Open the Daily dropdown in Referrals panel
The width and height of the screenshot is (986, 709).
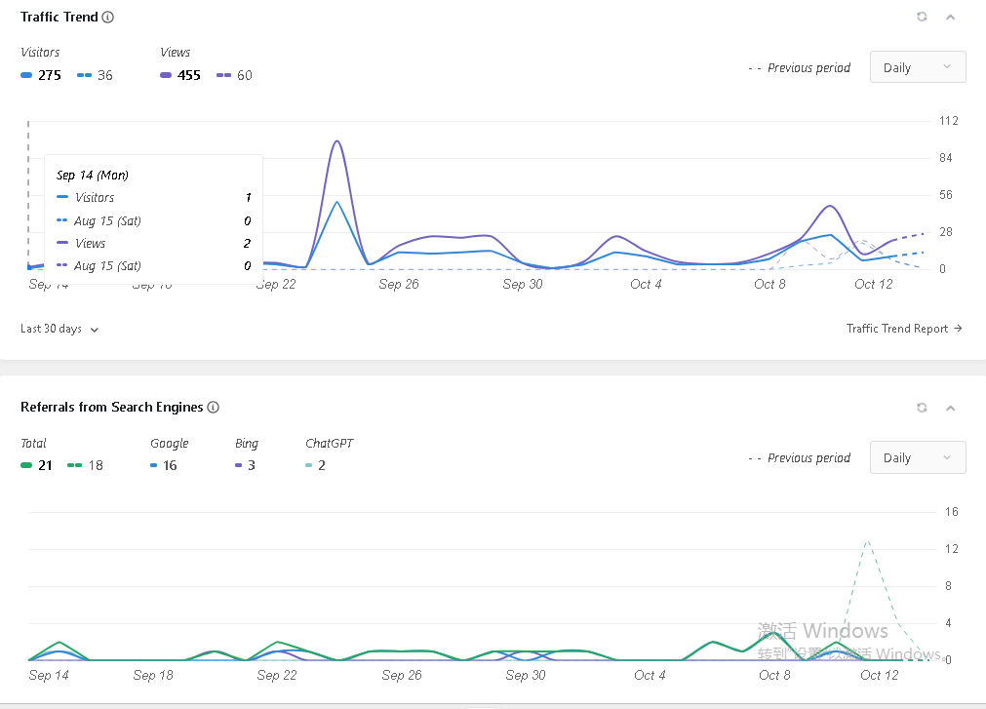tap(918, 457)
